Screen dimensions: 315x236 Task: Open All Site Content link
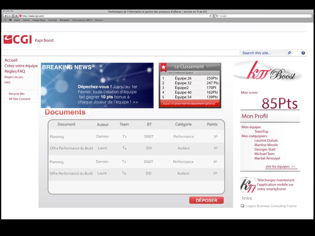(x=19, y=99)
